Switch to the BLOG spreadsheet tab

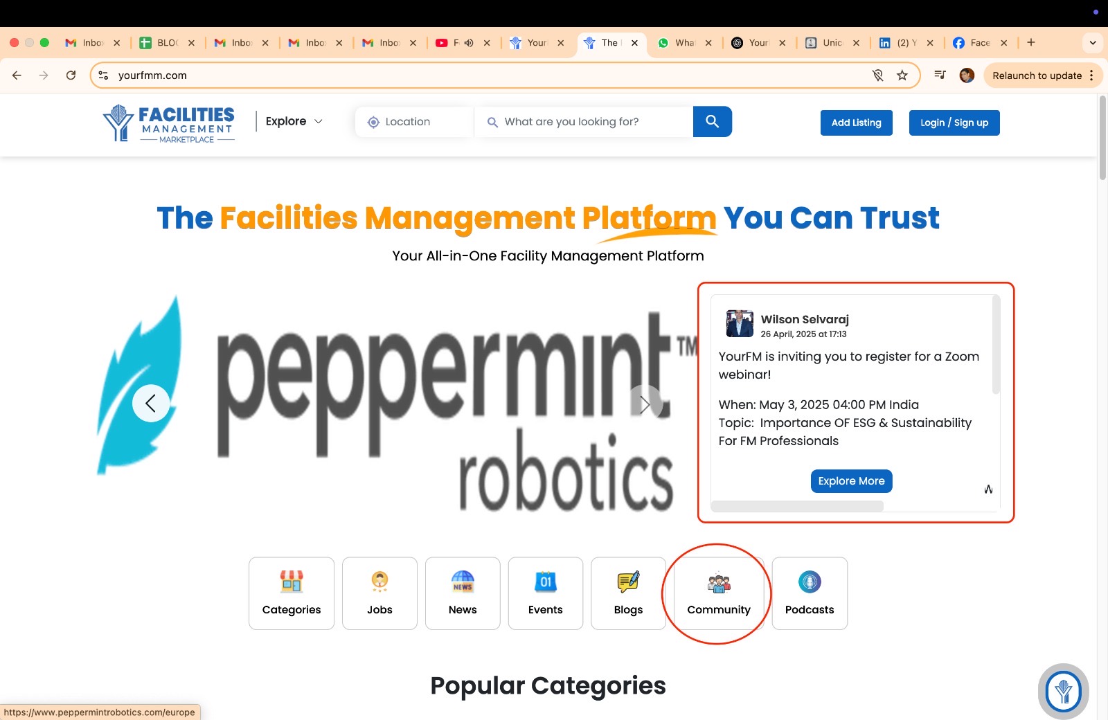tap(167, 43)
